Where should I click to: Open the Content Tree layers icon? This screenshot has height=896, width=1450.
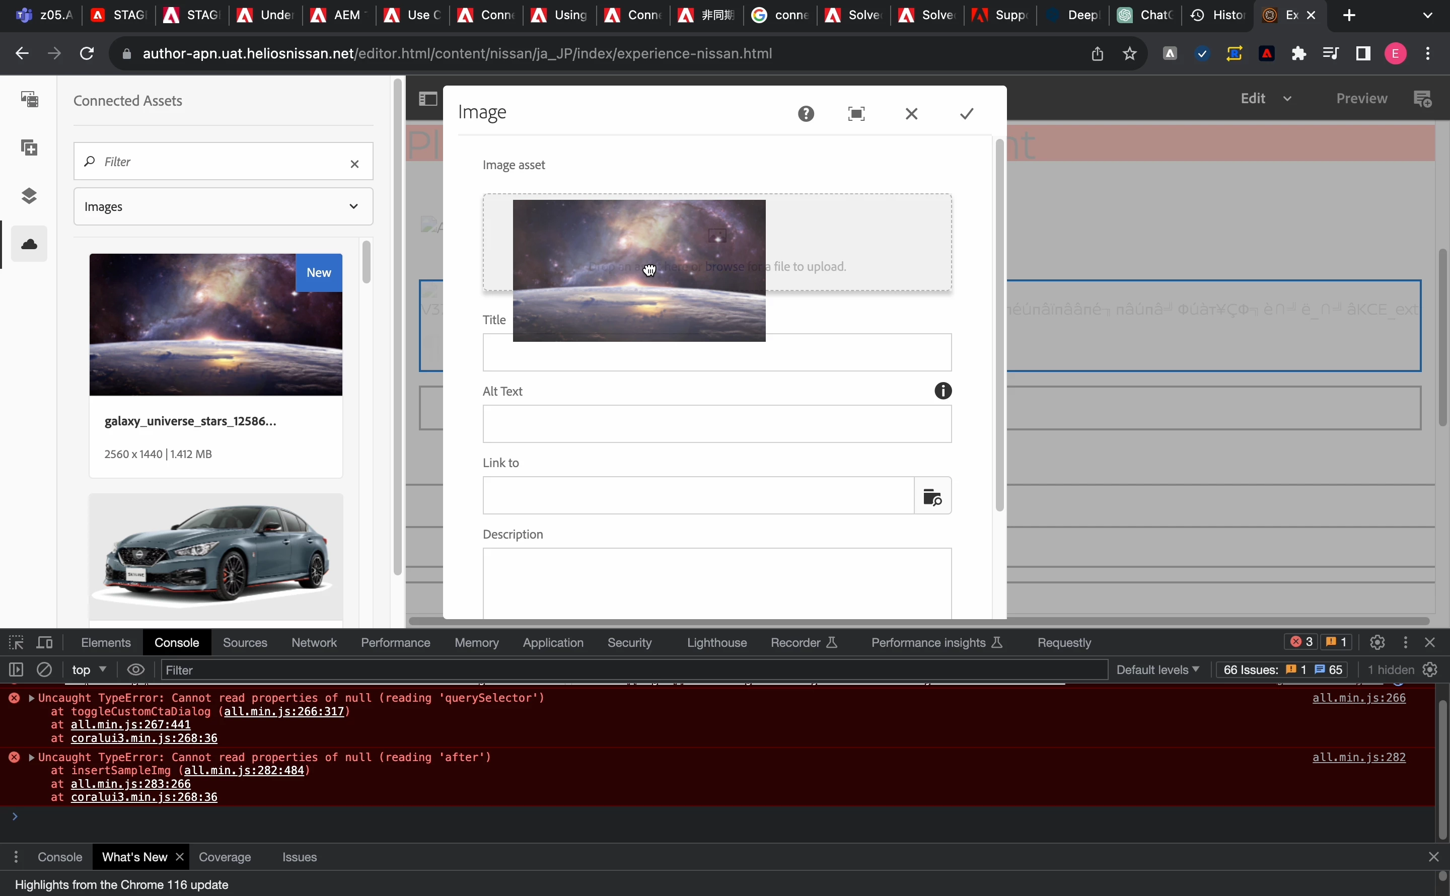[x=29, y=195]
